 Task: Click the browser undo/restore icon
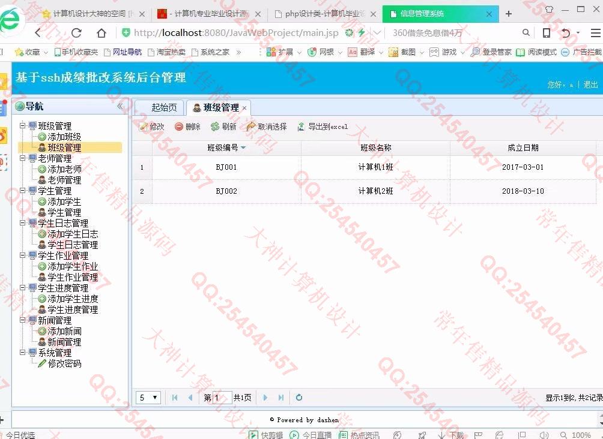coord(566,32)
